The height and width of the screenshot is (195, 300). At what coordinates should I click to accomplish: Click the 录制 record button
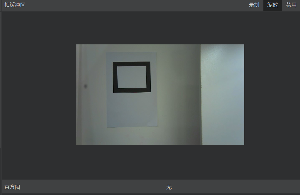(254, 5)
